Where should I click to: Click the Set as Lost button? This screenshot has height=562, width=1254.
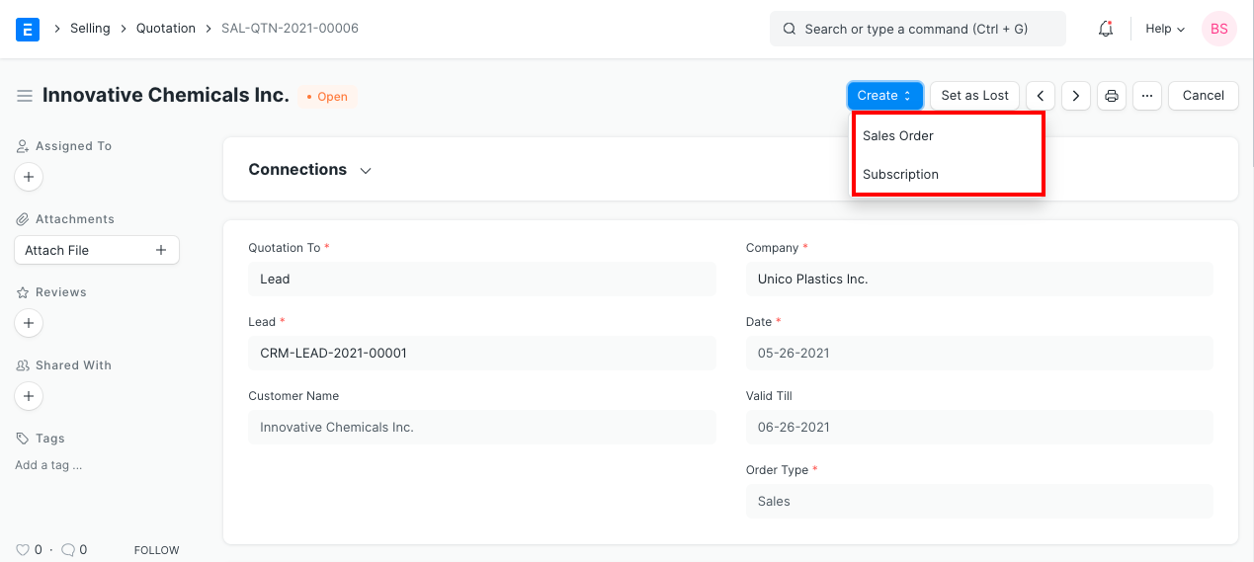(974, 96)
